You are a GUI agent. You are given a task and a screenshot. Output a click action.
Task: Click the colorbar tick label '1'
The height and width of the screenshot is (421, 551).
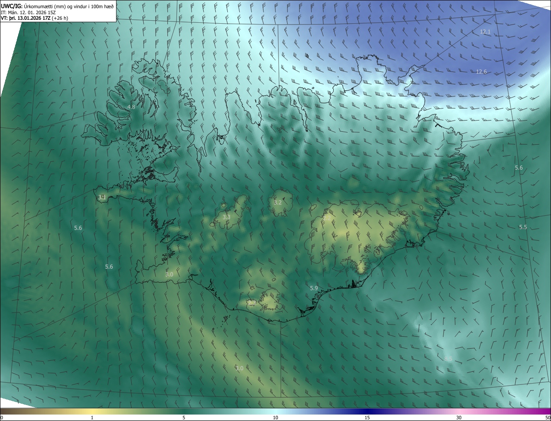[x=92, y=418]
